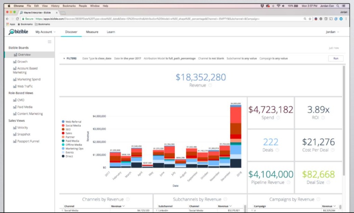This screenshot has height=213, width=354.
Task: Click the Velocity chart icon
Action: pyautogui.click(x=15, y=128)
